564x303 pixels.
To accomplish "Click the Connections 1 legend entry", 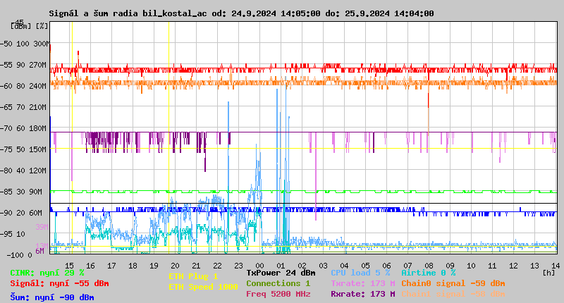I will point(278,283).
